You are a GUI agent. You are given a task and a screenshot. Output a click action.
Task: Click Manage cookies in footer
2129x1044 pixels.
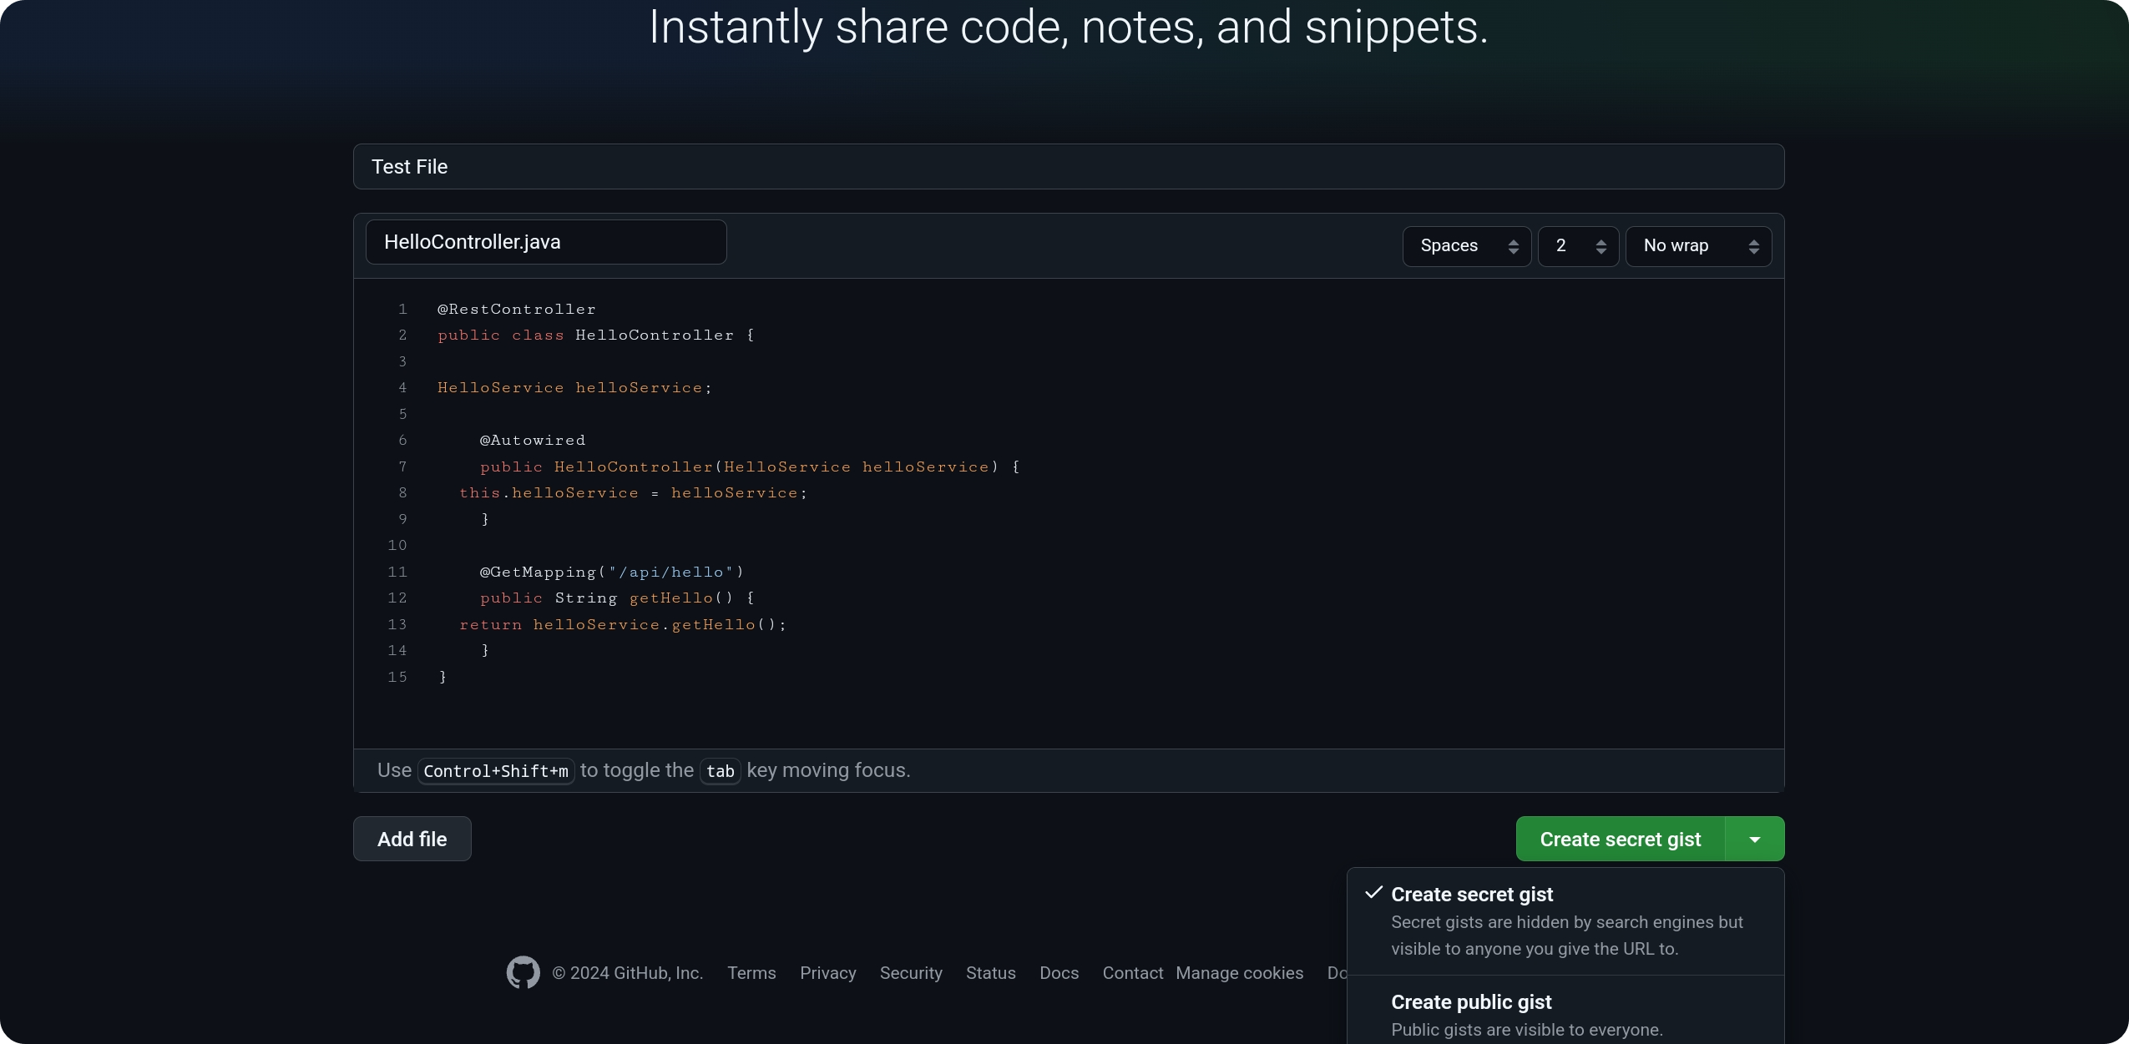1239,973
